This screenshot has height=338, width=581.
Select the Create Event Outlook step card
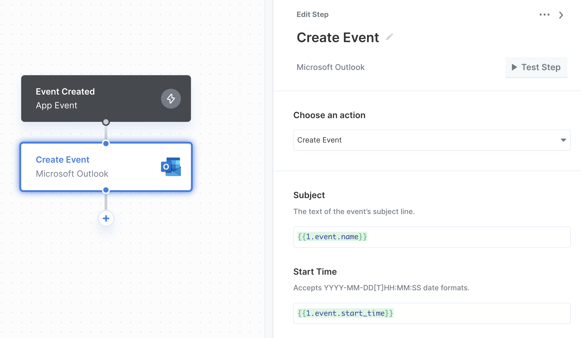(x=106, y=167)
